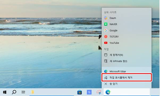Choose 작업 표시줄에서 제거 to unpin
This screenshot has width=160, height=96.
click(x=127, y=78)
